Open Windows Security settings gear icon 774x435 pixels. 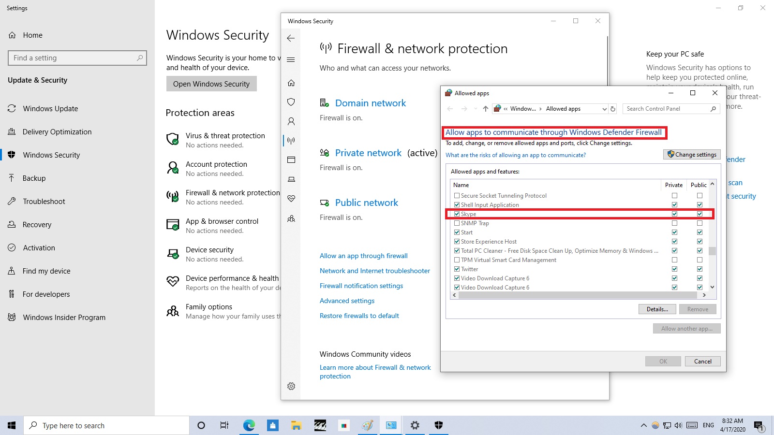pyautogui.click(x=291, y=386)
